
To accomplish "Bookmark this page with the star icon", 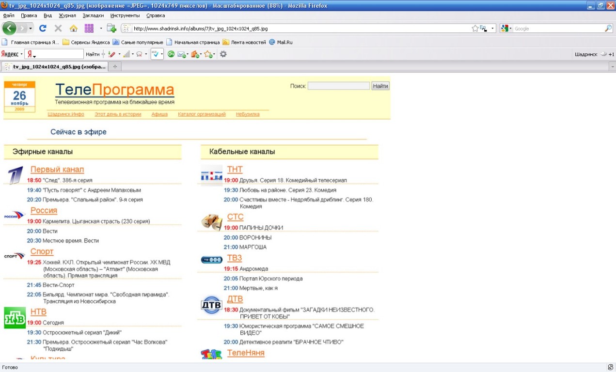I will 475,29.
